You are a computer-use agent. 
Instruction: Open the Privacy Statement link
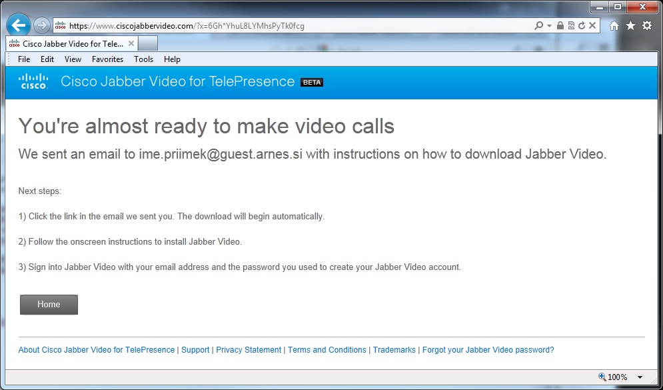tap(249, 350)
